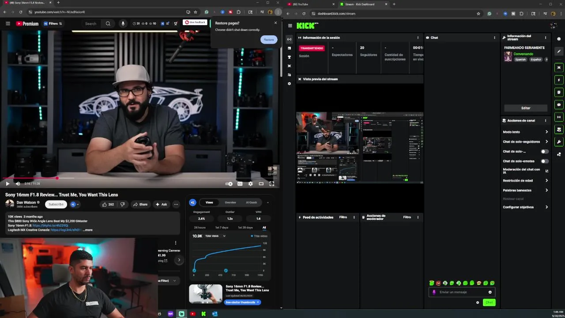Expand the Modo lento setting
This screenshot has height=318, width=565.
525,132
